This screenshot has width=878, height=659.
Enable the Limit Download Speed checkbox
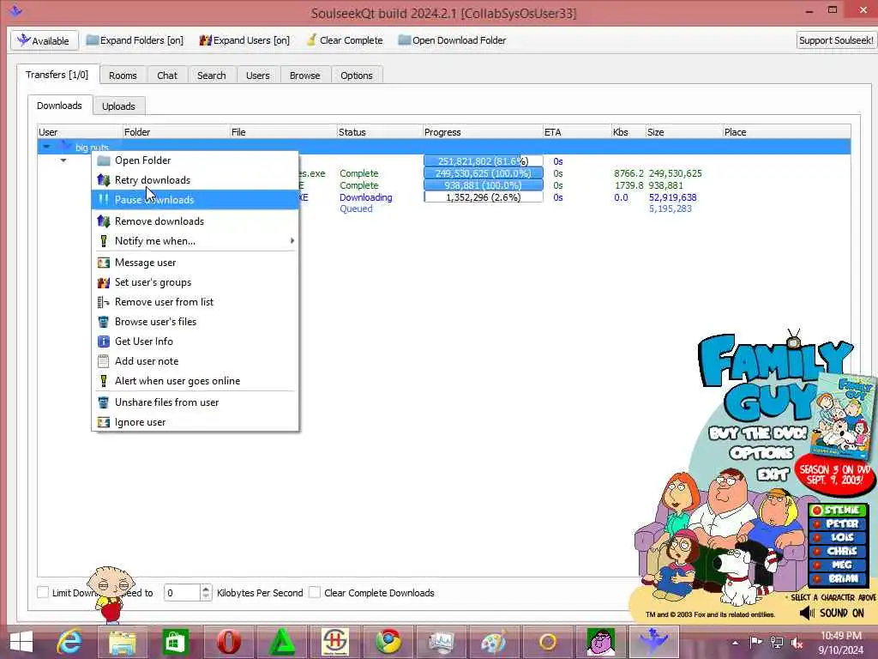(x=43, y=592)
